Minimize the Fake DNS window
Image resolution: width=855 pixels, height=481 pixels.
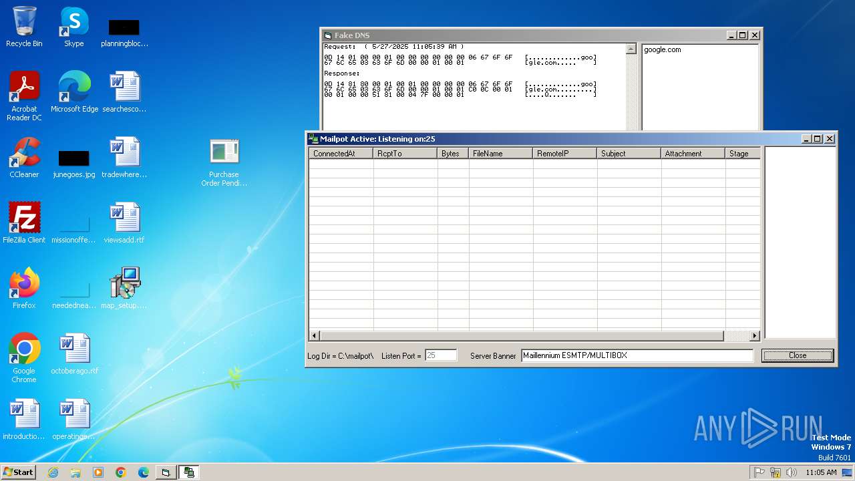coord(731,35)
